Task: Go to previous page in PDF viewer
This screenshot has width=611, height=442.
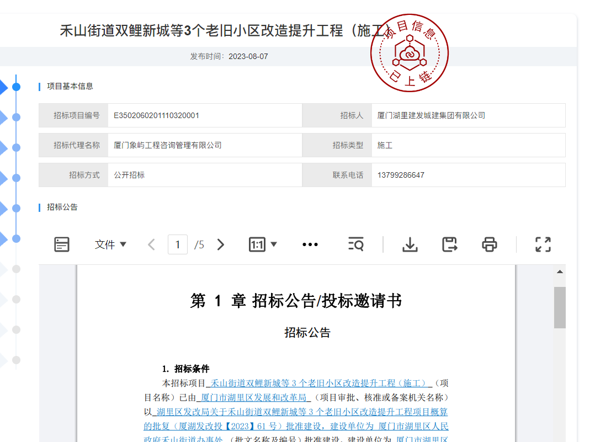Action: pos(152,244)
